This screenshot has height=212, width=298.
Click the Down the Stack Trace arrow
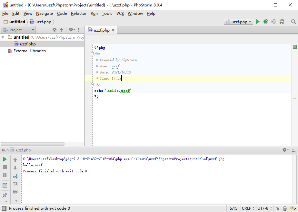(x=15, y=168)
